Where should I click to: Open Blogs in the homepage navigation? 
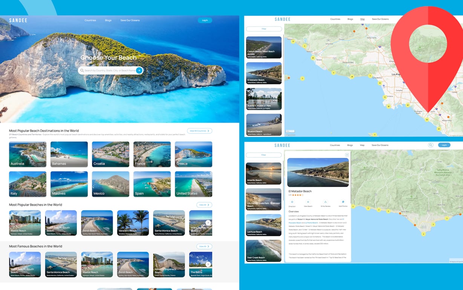point(108,20)
